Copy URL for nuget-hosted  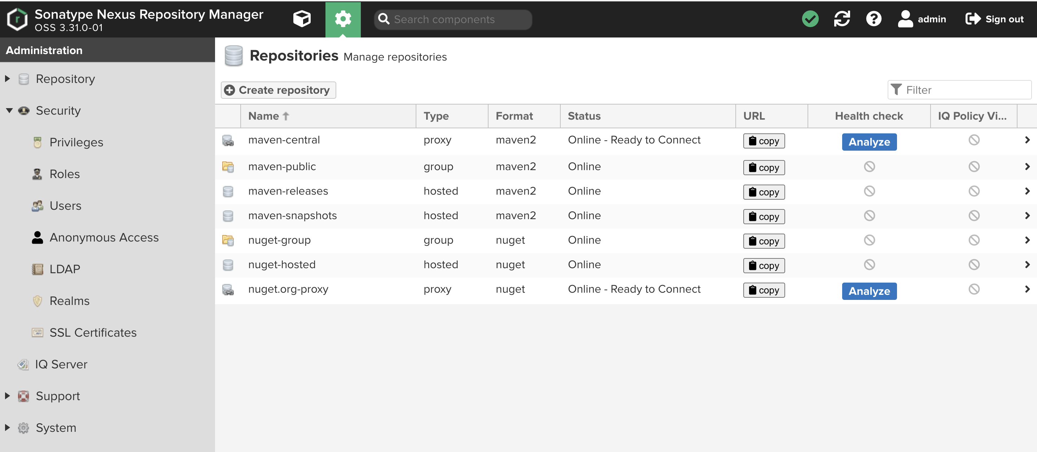pyautogui.click(x=763, y=265)
